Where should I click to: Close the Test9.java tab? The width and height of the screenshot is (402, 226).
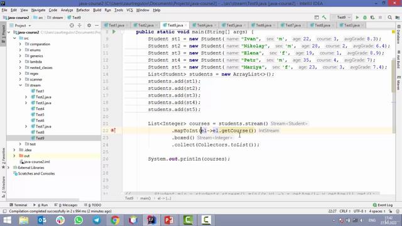pyautogui.click(x=186, y=25)
